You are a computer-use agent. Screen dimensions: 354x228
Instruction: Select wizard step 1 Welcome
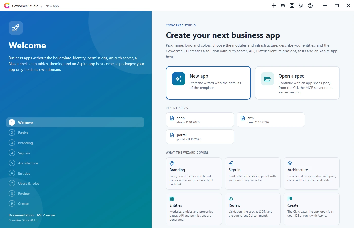(x=75, y=122)
